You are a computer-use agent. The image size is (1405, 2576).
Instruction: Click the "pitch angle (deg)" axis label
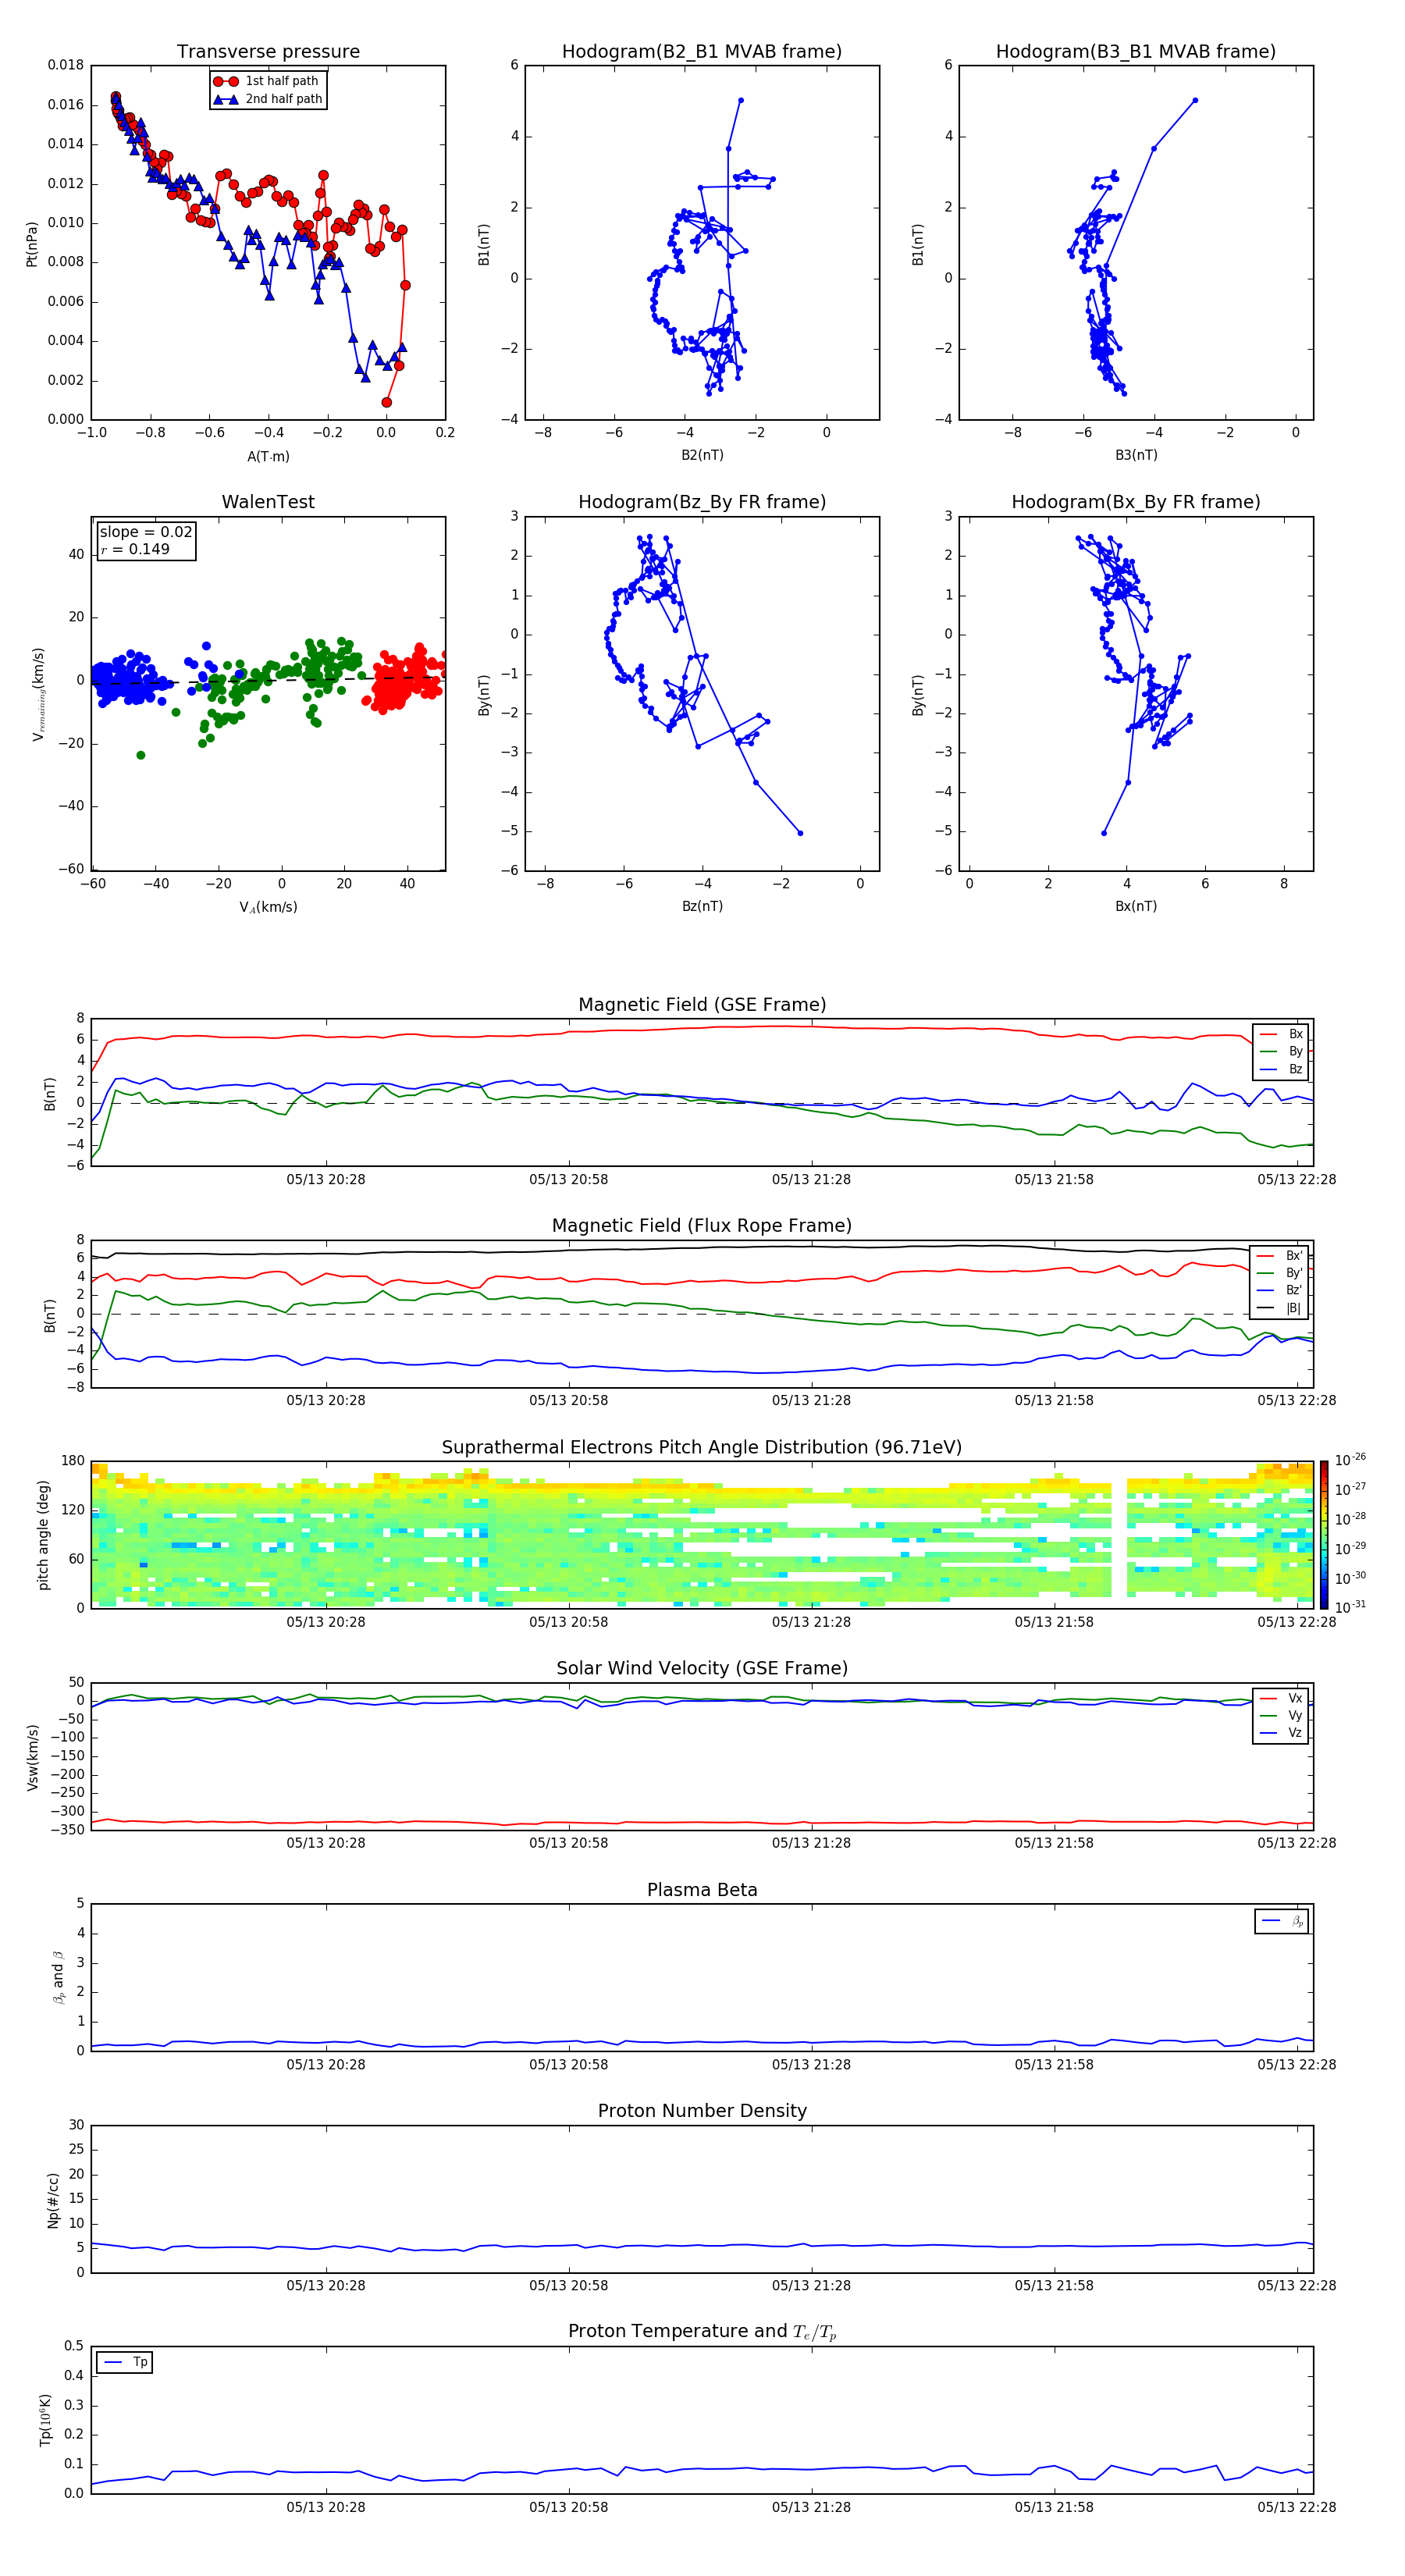(x=43, y=1535)
